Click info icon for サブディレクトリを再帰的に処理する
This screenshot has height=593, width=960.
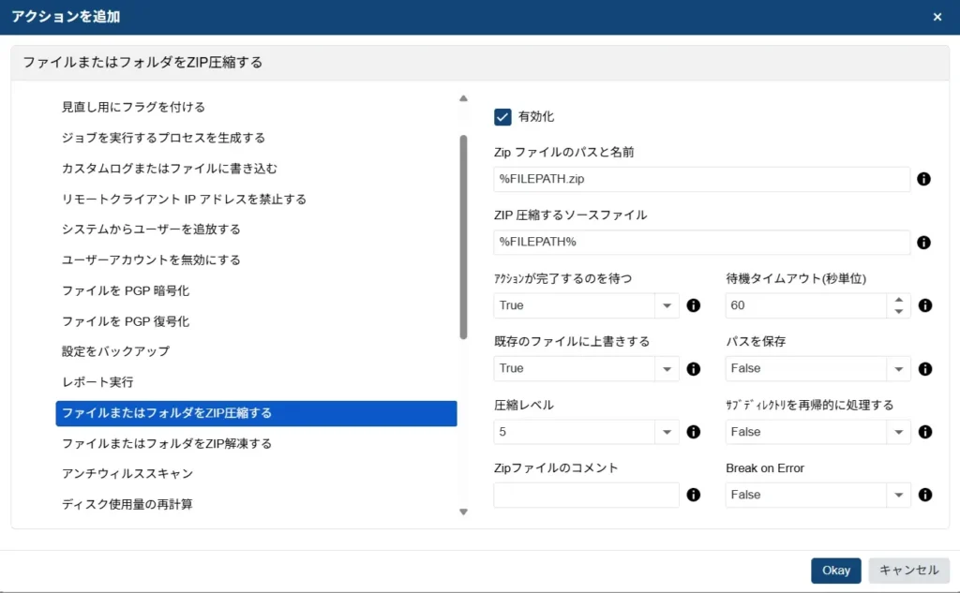[x=925, y=432]
